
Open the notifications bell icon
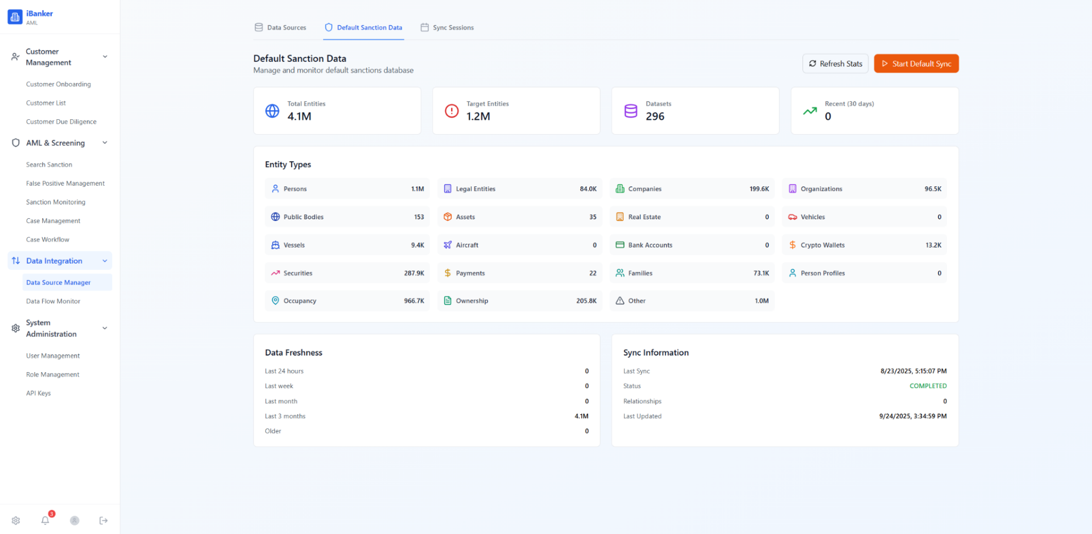coord(45,520)
